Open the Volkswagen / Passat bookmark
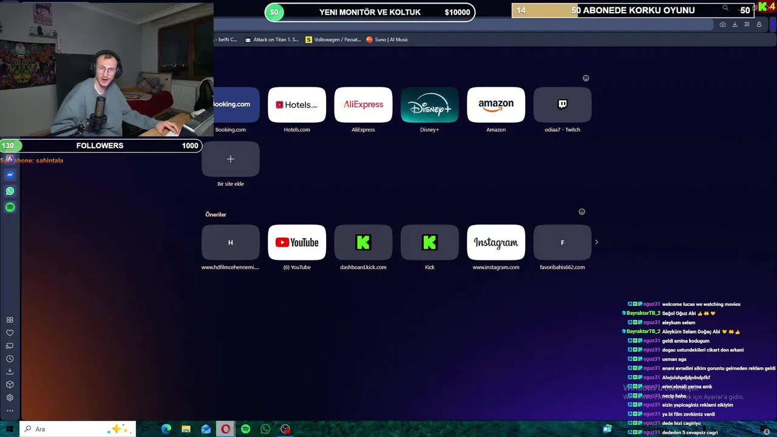The image size is (777, 437). click(x=333, y=39)
